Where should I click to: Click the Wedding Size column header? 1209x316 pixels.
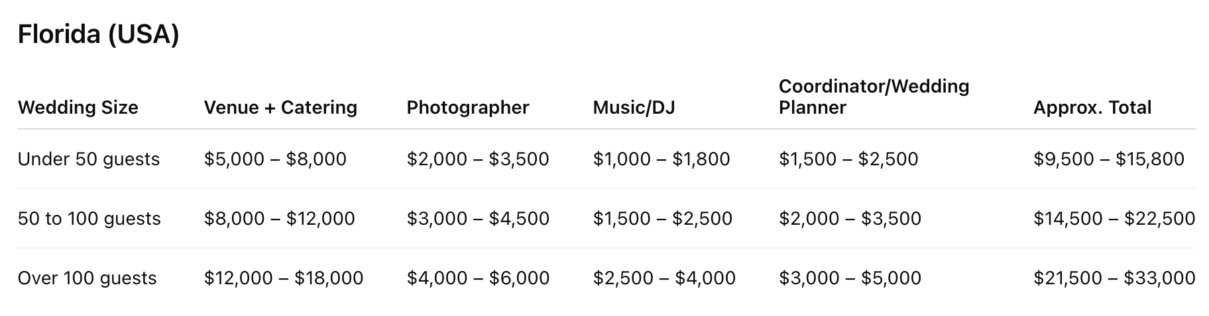tap(78, 107)
